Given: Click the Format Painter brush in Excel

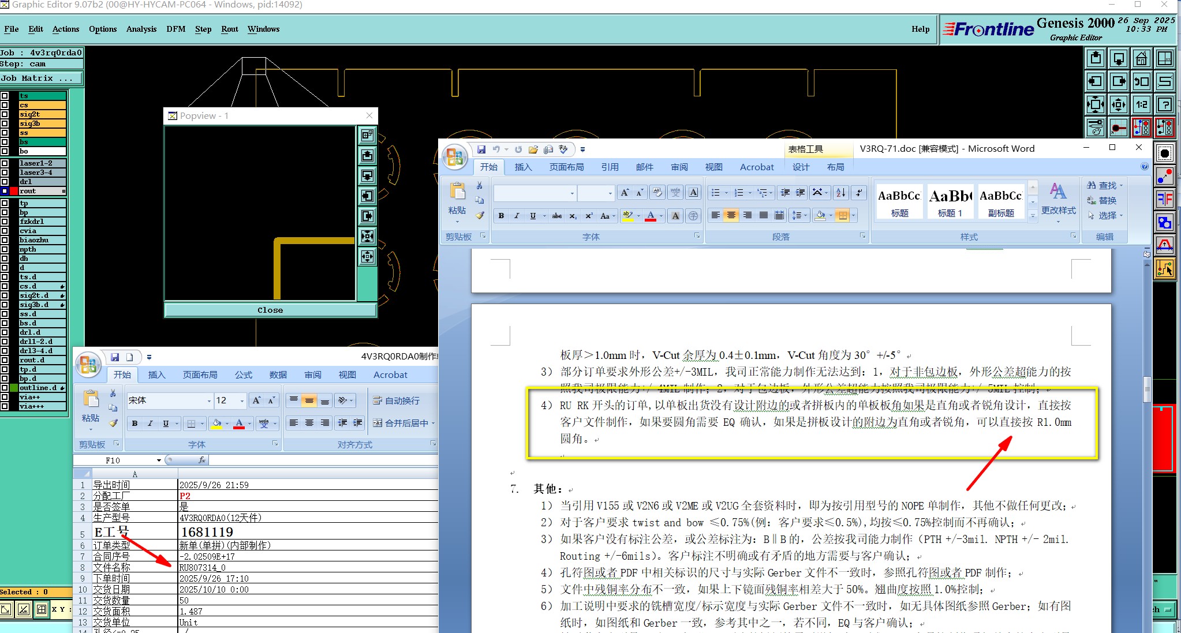Looking at the screenshot, I should pos(113,423).
